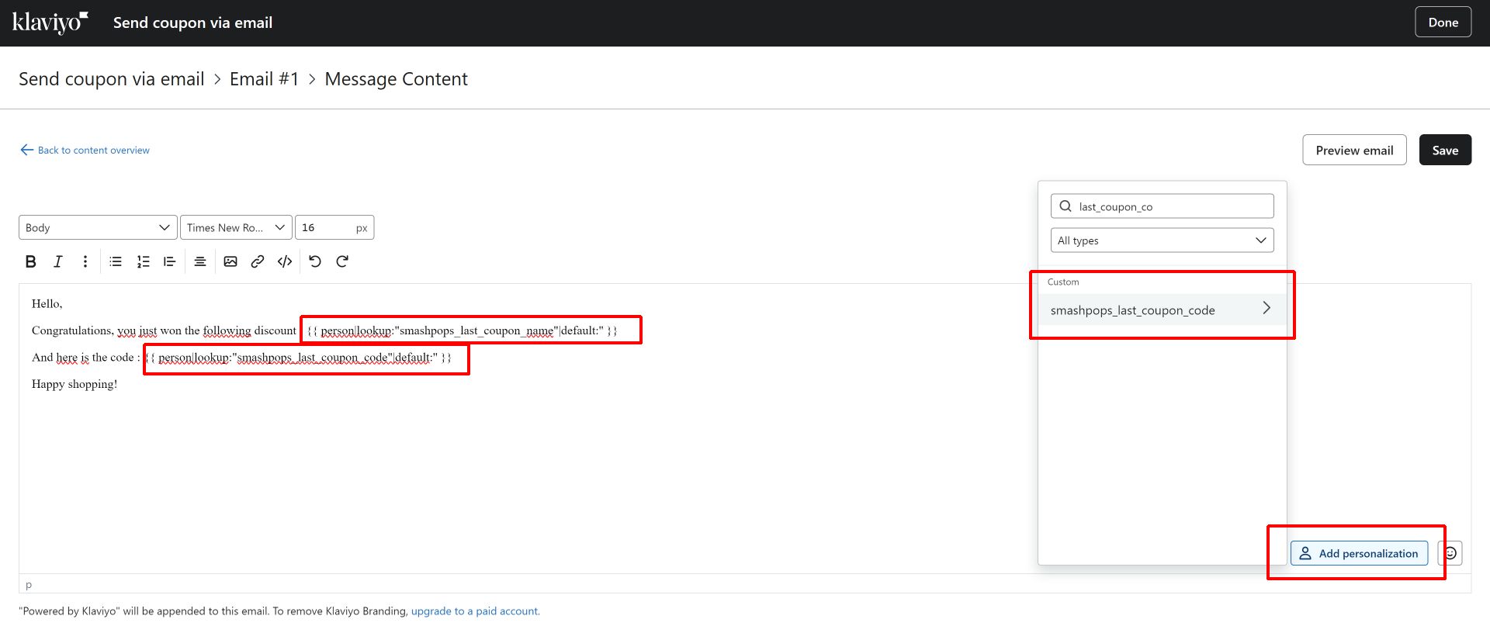This screenshot has width=1490, height=633.
Task: Click the back arrow icon
Action: [x=26, y=150]
